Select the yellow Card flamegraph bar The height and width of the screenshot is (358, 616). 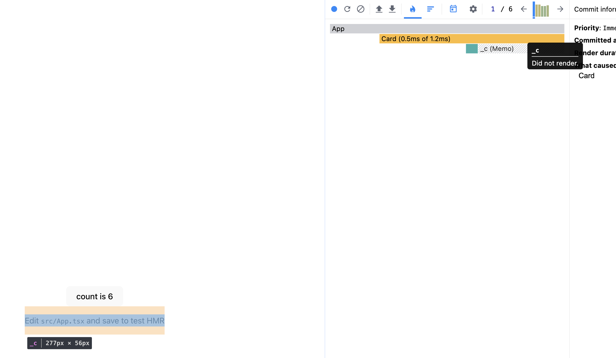(x=472, y=39)
